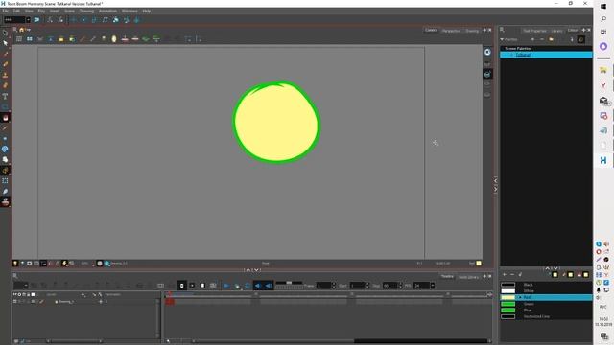Screen dimensions: 614x345
Task: Click the egg-shaped light table icon
Action: (x=114, y=39)
